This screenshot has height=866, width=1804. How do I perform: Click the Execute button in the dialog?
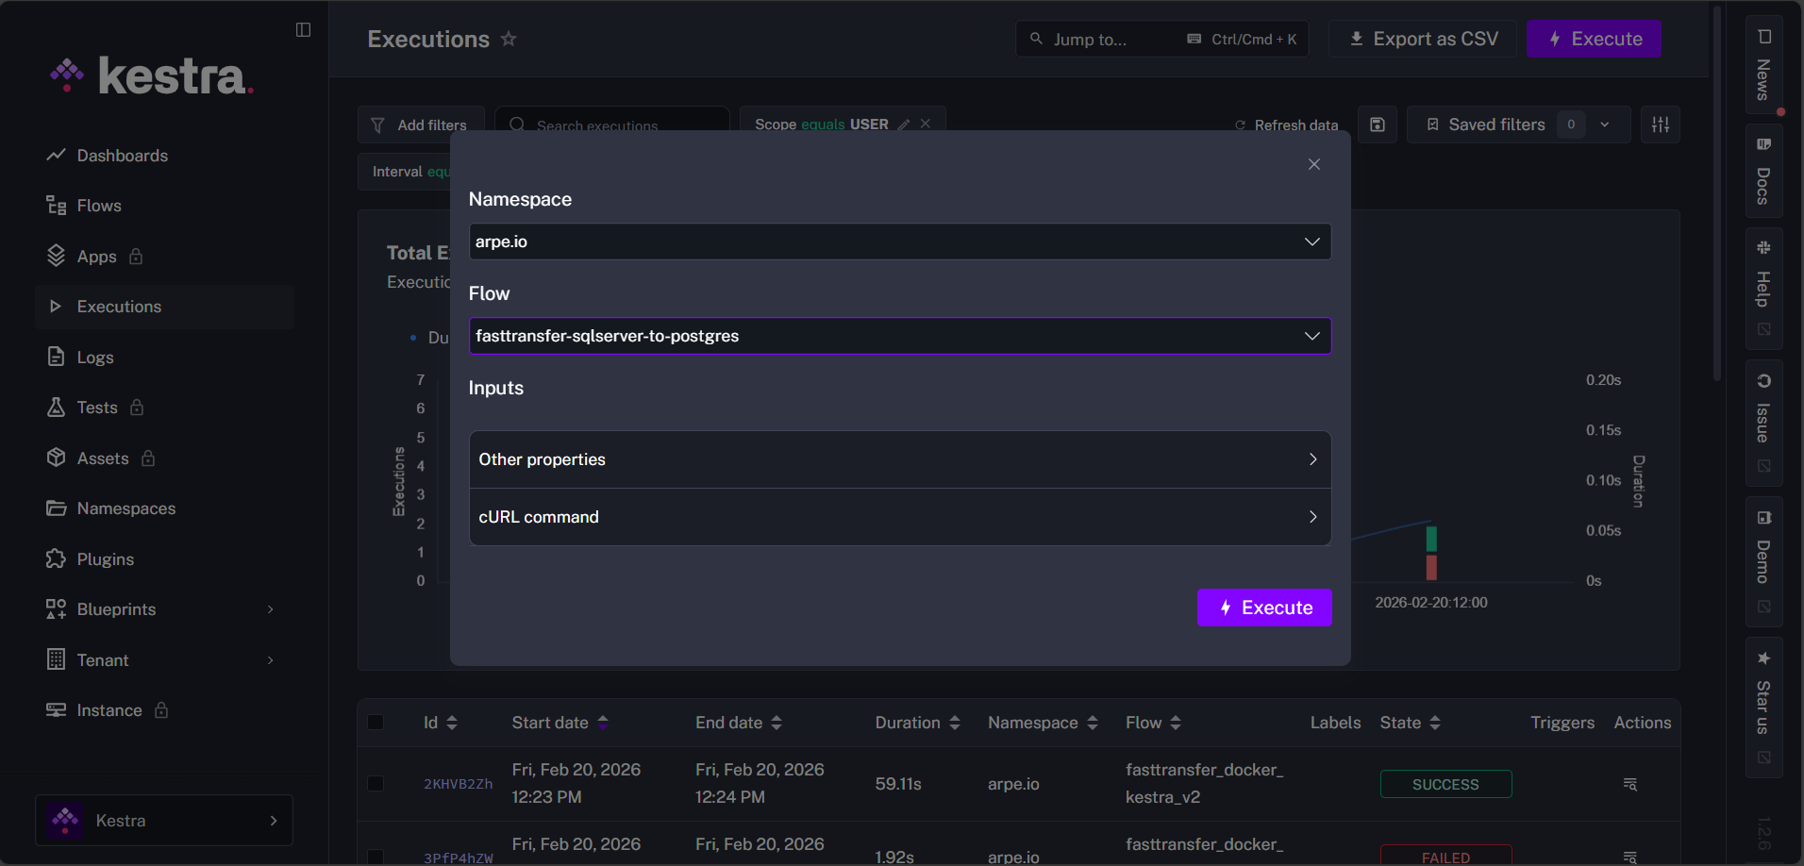[x=1263, y=607]
